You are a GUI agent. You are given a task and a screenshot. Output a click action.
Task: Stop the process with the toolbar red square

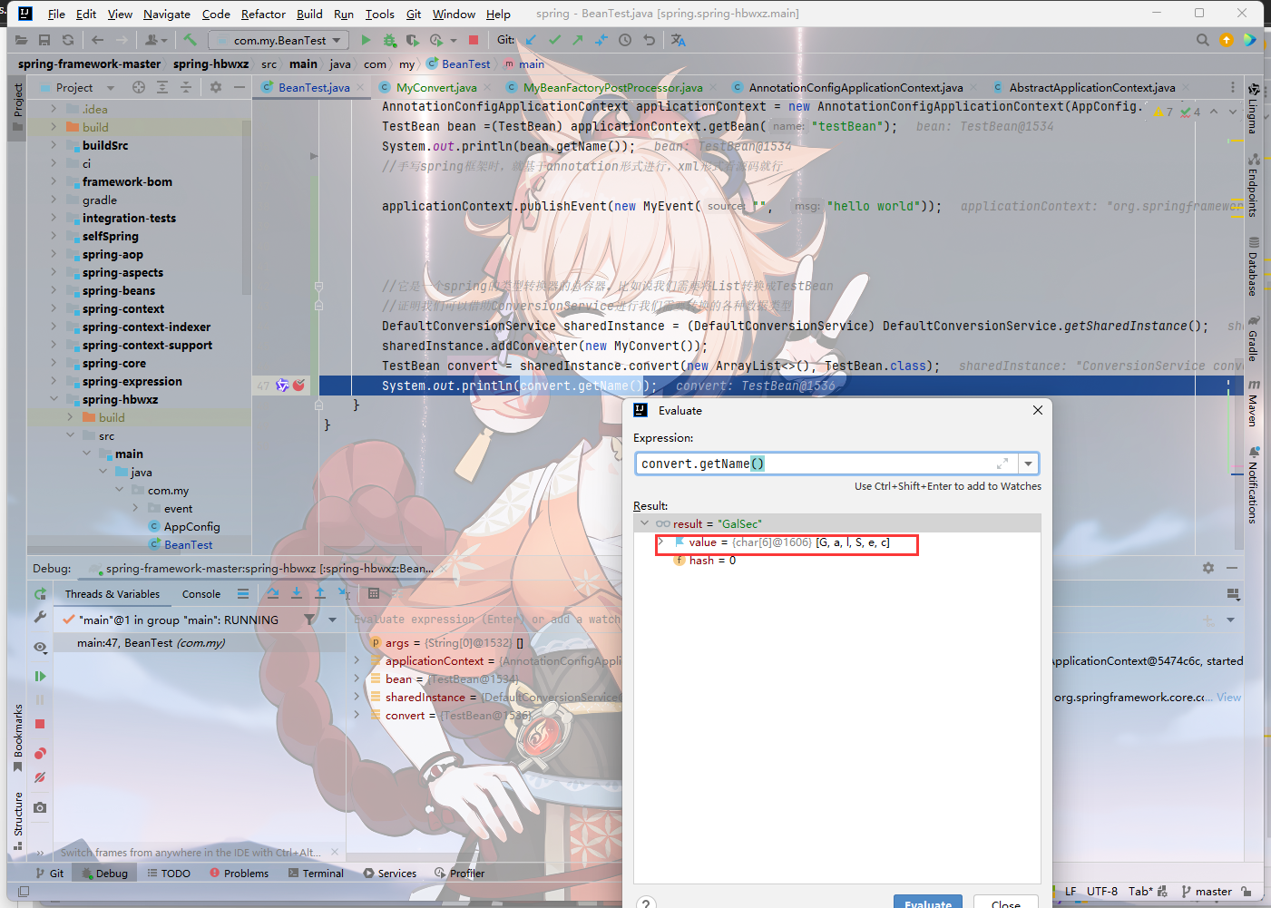474,40
